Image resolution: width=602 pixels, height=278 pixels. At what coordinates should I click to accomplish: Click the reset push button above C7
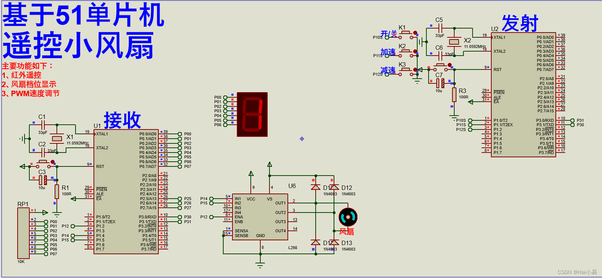tap(441, 67)
